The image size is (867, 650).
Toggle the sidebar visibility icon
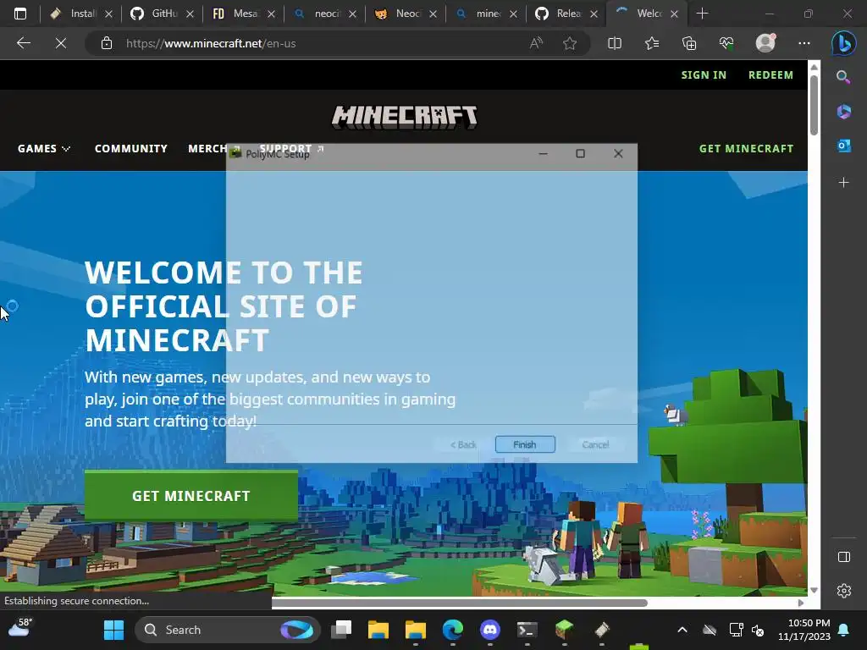click(x=844, y=557)
